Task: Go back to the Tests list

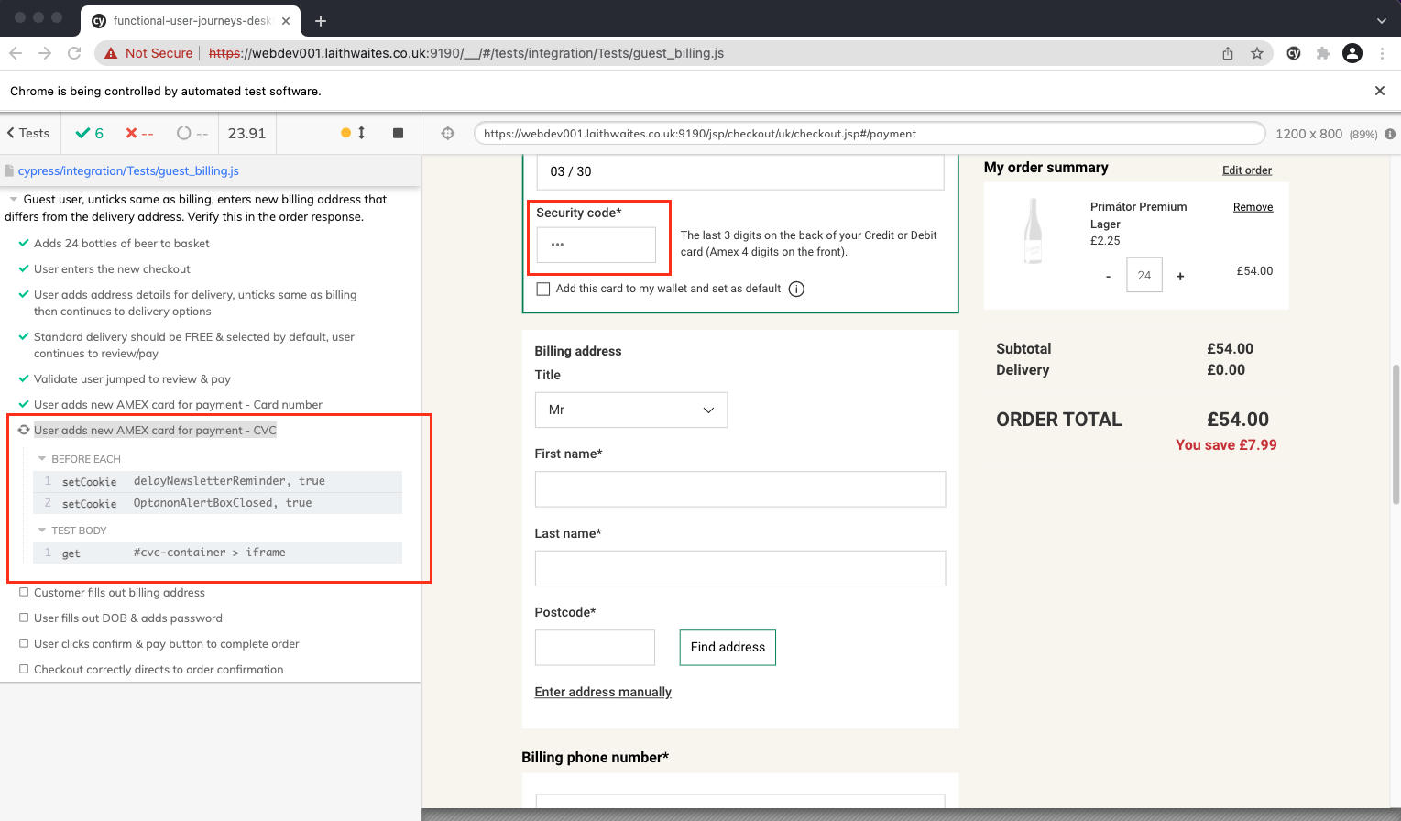Action: coord(28,133)
